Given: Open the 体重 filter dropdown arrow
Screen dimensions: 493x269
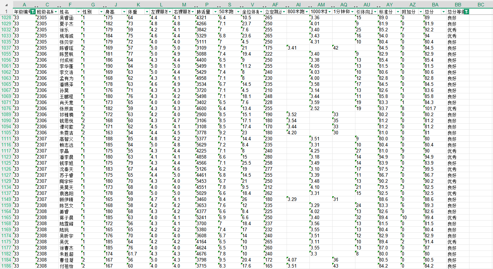Looking at the screenshot, I should (x=147, y=12).
